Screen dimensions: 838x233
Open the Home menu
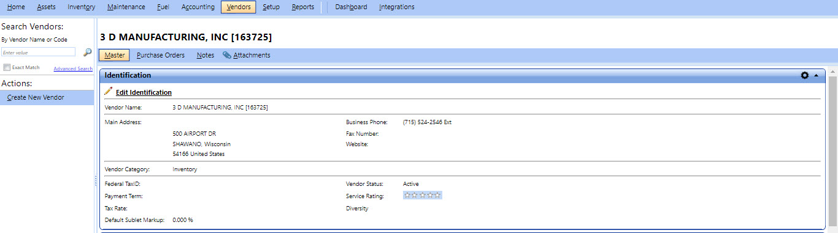point(16,7)
